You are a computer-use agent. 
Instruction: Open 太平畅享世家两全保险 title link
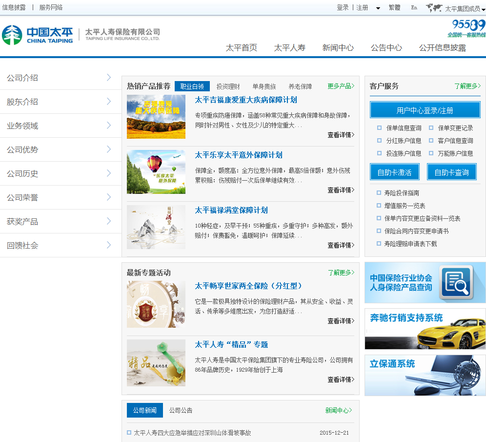tap(248, 286)
